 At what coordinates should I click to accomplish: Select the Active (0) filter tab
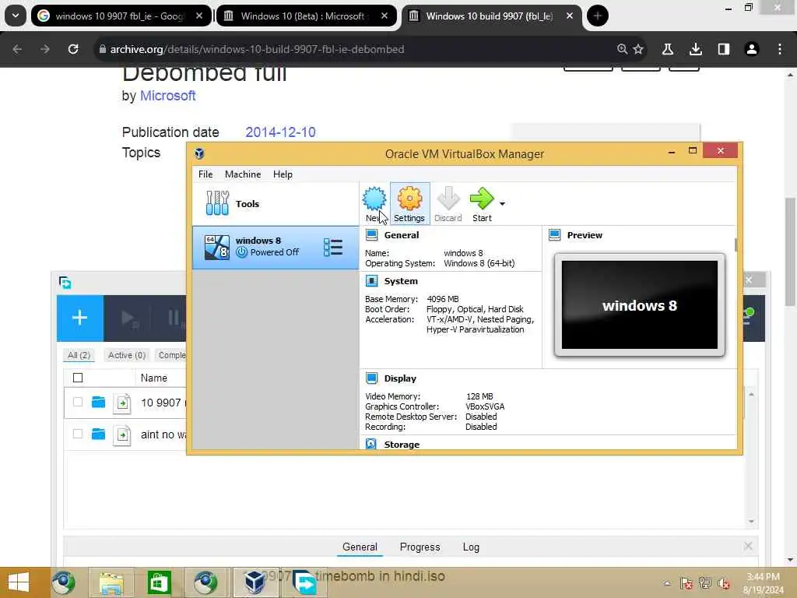[x=127, y=355]
